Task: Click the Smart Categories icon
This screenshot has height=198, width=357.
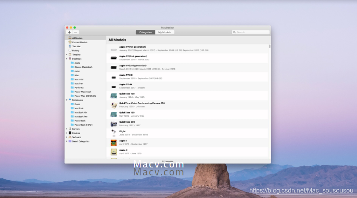Action: tap(70, 141)
